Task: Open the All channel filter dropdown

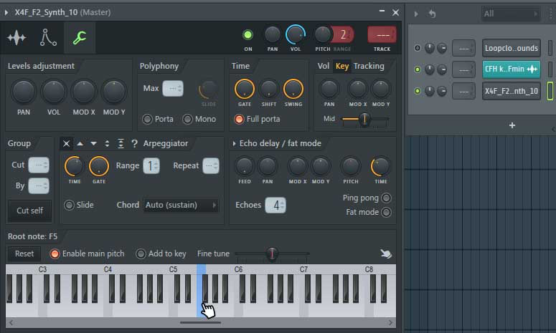Action: [x=511, y=14]
